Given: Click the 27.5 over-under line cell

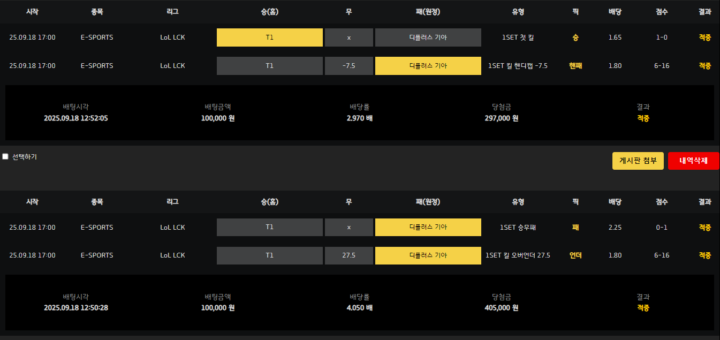Looking at the screenshot, I should [x=348, y=255].
